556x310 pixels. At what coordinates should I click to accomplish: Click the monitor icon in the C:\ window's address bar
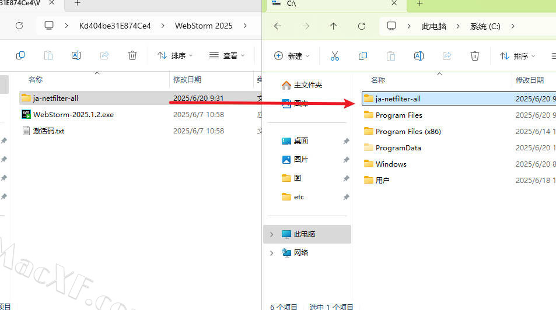click(391, 26)
